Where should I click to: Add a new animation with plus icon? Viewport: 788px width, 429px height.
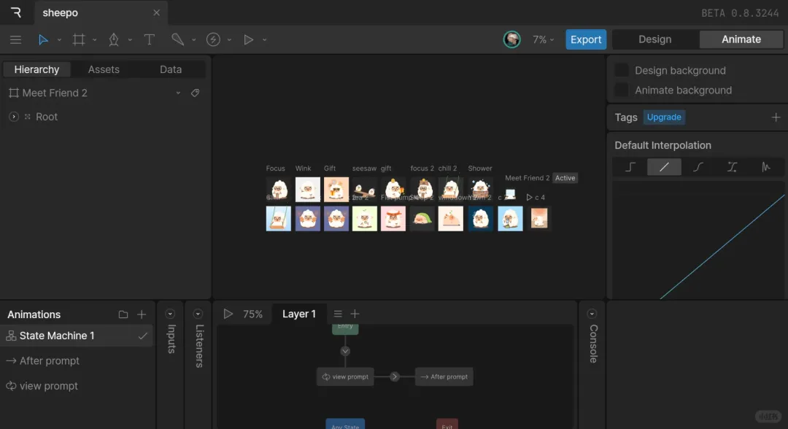point(142,314)
